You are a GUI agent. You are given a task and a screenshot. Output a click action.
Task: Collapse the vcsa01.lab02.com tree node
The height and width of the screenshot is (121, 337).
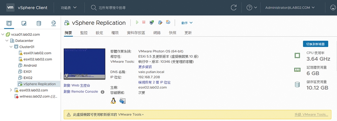click(x=3, y=35)
